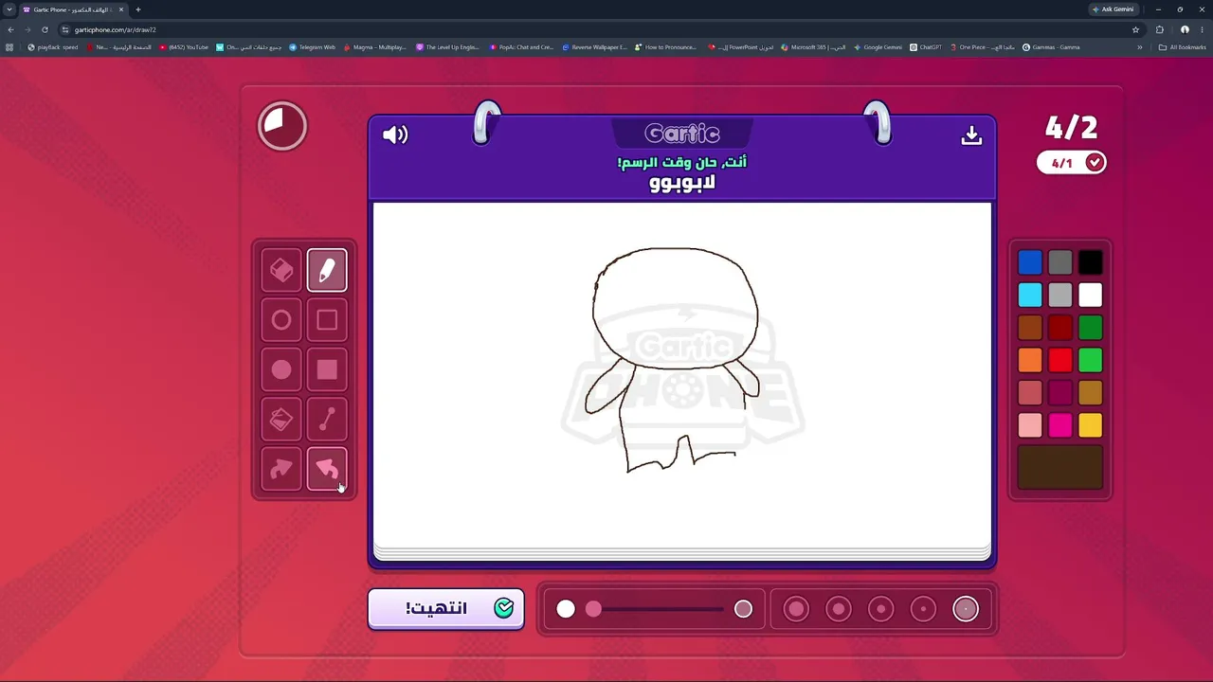
Task: Click the Ask Gemini button
Action: tap(1113, 9)
